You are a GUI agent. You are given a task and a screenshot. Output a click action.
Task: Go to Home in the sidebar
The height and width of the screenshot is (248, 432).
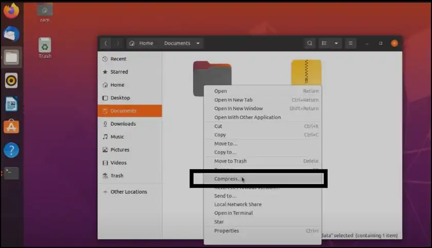click(x=130, y=85)
